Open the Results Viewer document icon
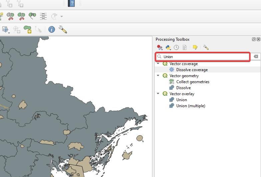This screenshot has width=261, height=177. 184,48
